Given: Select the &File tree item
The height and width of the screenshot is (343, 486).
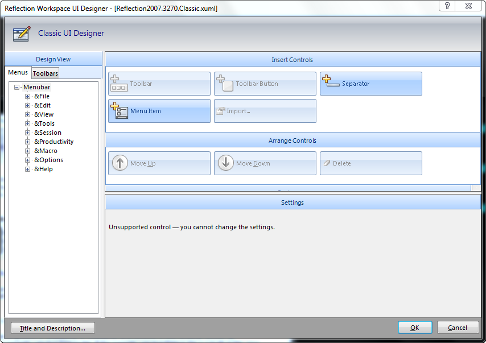Looking at the screenshot, I should (x=42, y=96).
